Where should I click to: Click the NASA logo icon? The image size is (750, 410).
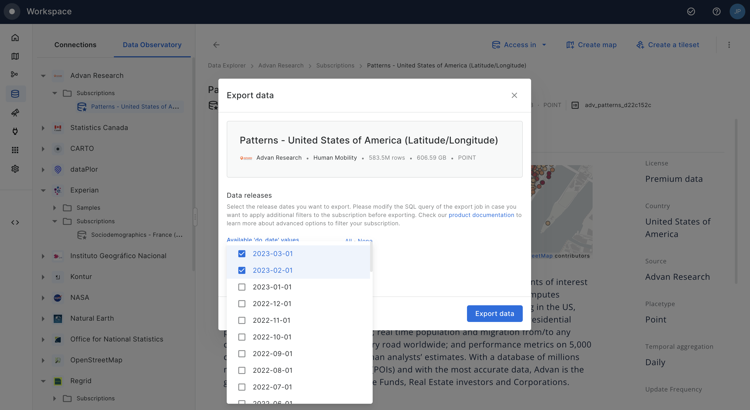pos(58,298)
